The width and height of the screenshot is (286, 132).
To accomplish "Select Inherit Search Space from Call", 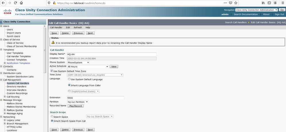I will tap(52, 121).
